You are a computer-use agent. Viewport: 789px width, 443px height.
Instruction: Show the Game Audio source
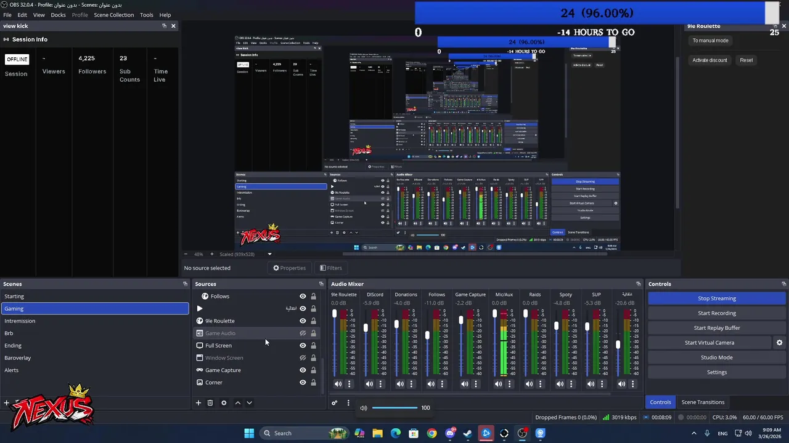(303, 333)
